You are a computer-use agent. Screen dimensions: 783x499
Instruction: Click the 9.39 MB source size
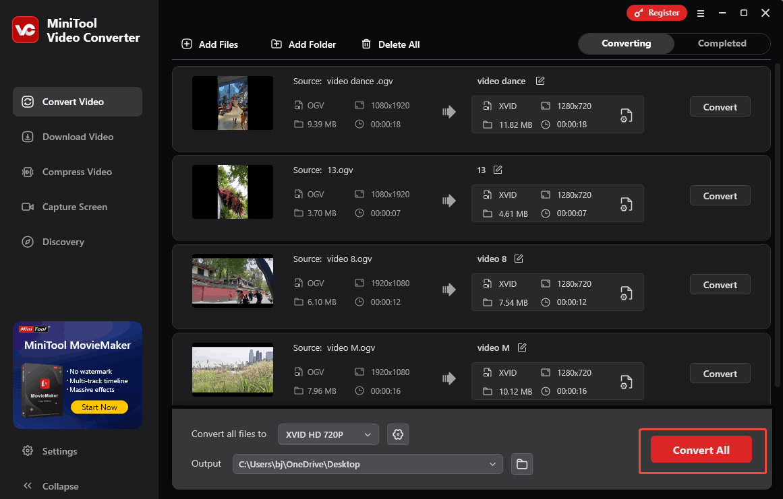[322, 124]
